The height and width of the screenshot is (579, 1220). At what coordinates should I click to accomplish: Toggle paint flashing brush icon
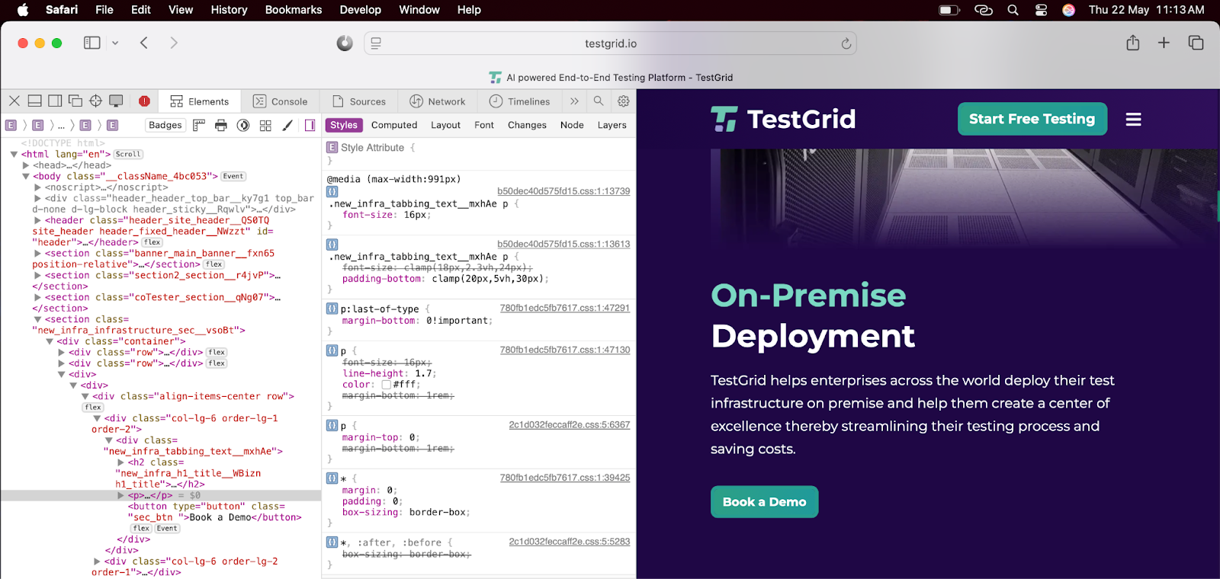[x=287, y=125]
